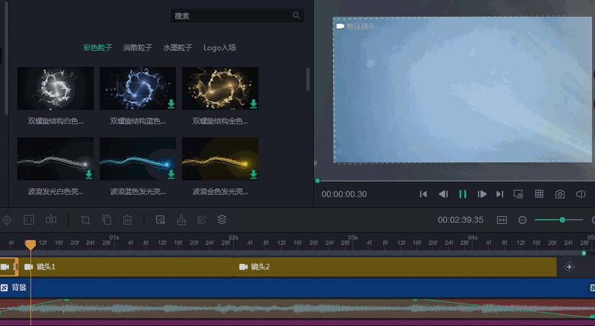Screen dimensions: 595x326
Task: Click the green end marker on ruler
Action: (x=584, y=253)
